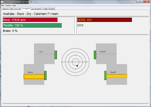Click the Front L tyre label
Viewport: 151px width, 107px height.
(x=41, y=52)
